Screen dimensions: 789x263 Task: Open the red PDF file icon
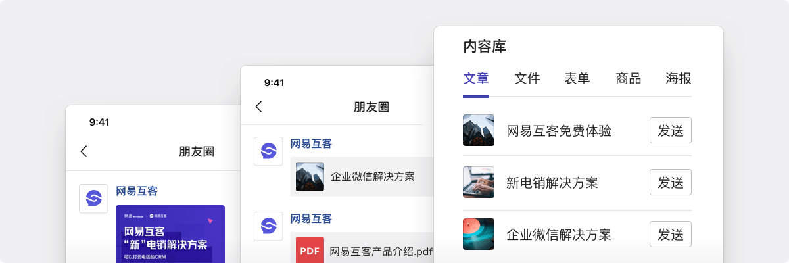310,251
